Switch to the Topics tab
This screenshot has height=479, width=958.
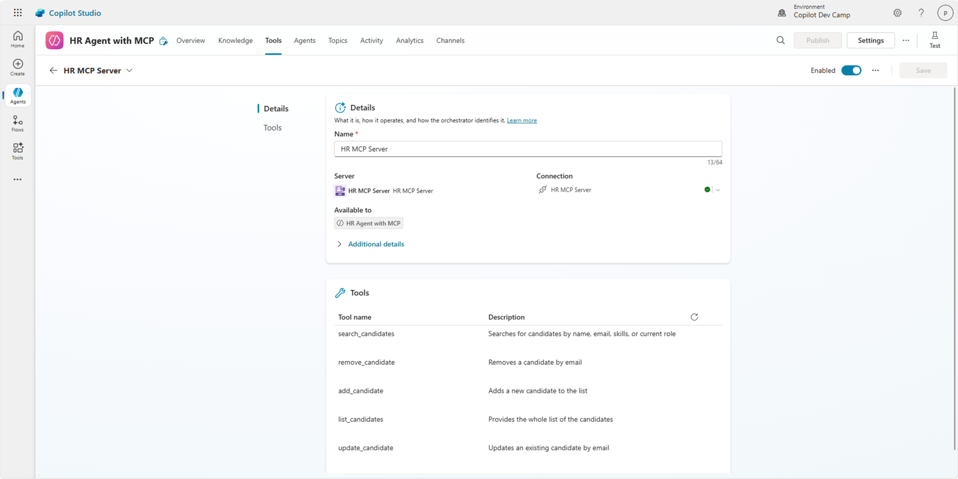338,40
